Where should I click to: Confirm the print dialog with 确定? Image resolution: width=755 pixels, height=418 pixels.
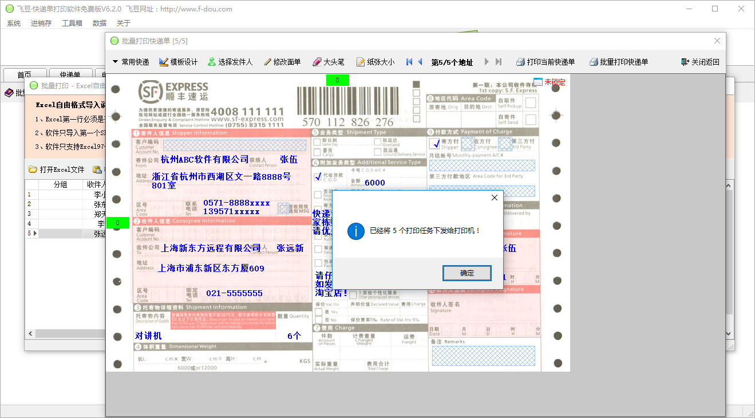click(467, 273)
